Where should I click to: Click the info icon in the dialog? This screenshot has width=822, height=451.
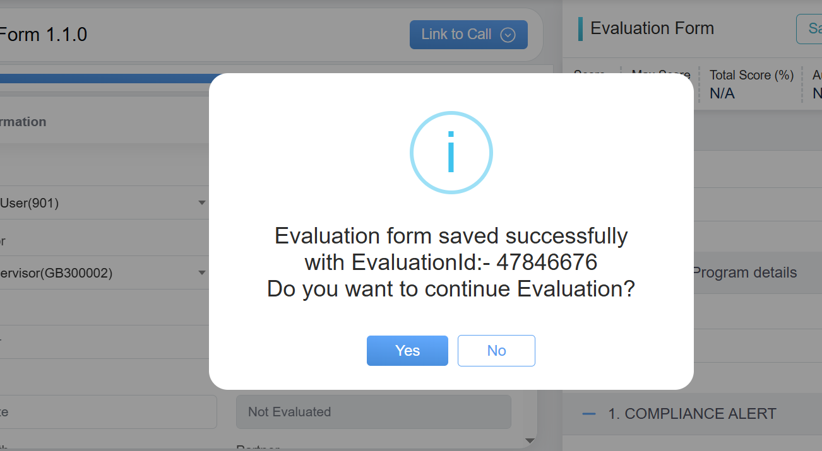pos(451,152)
